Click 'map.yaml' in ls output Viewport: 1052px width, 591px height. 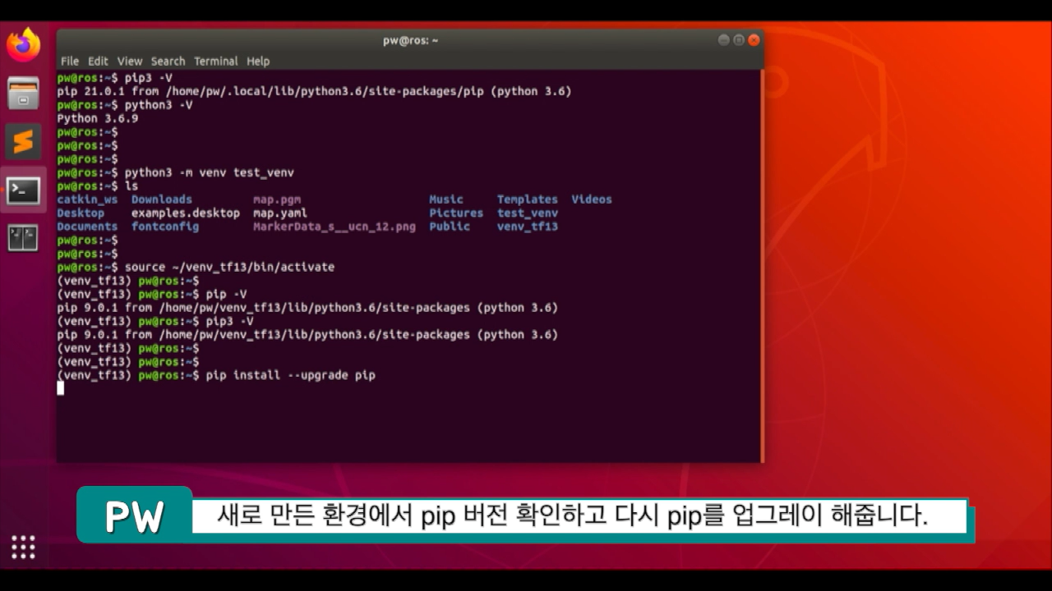point(280,213)
